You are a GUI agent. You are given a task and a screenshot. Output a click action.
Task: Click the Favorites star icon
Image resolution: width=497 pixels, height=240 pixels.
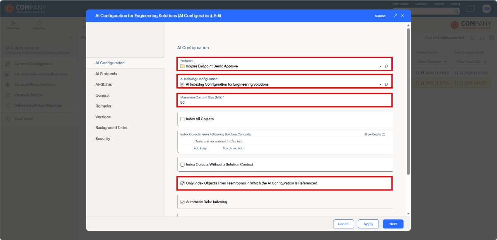click(39, 23)
